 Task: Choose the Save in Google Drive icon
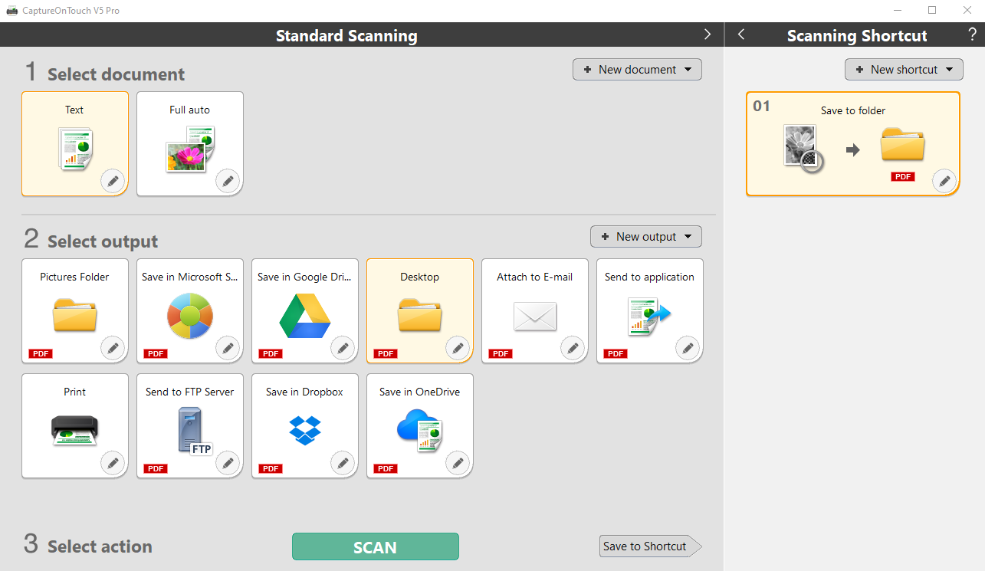click(305, 316)
